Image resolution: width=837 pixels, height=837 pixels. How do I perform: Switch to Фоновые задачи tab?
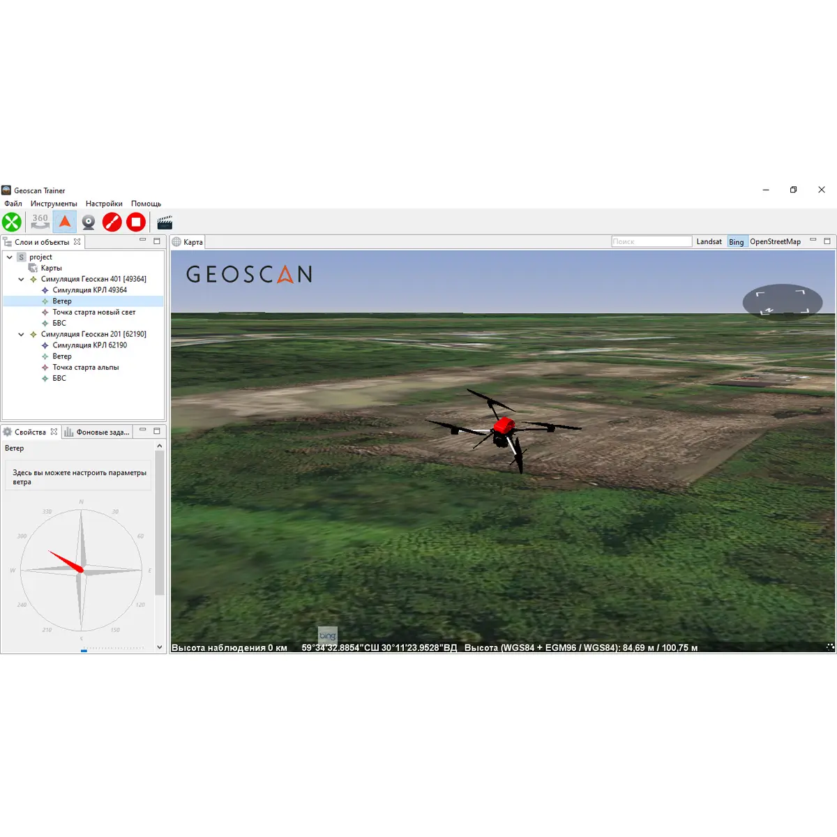click(x=102, y=432)
